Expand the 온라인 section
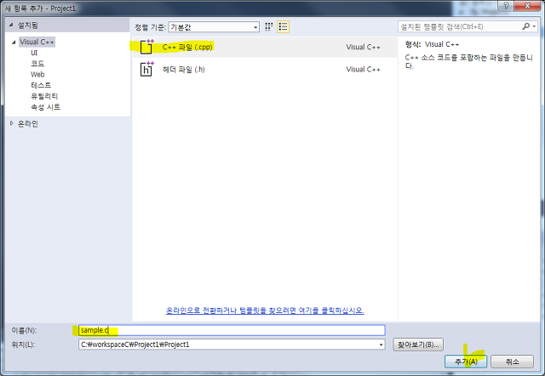This screenshot has height=376, width=545. pyautogui.click(x=12, y=123)
